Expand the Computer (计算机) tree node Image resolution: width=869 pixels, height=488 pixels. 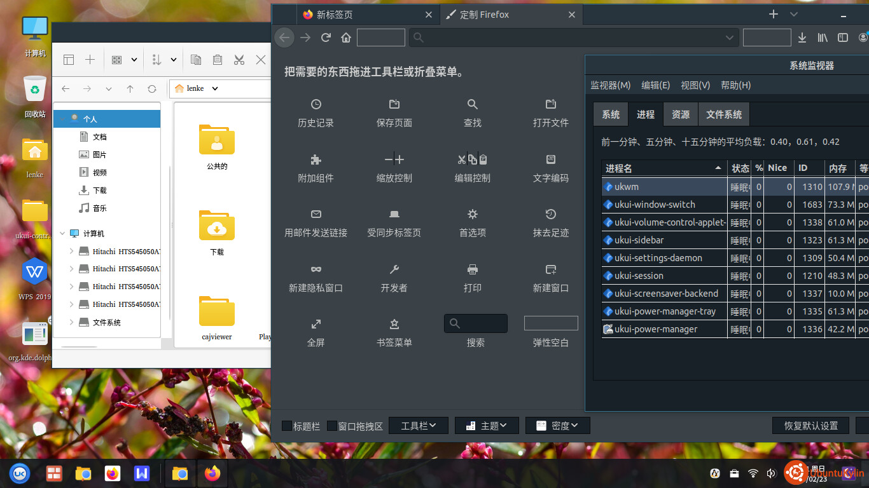[63, 233]
